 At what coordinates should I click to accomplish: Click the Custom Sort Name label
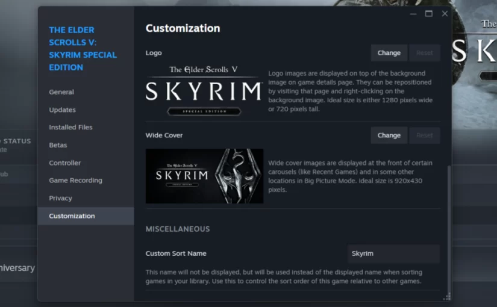176,253
